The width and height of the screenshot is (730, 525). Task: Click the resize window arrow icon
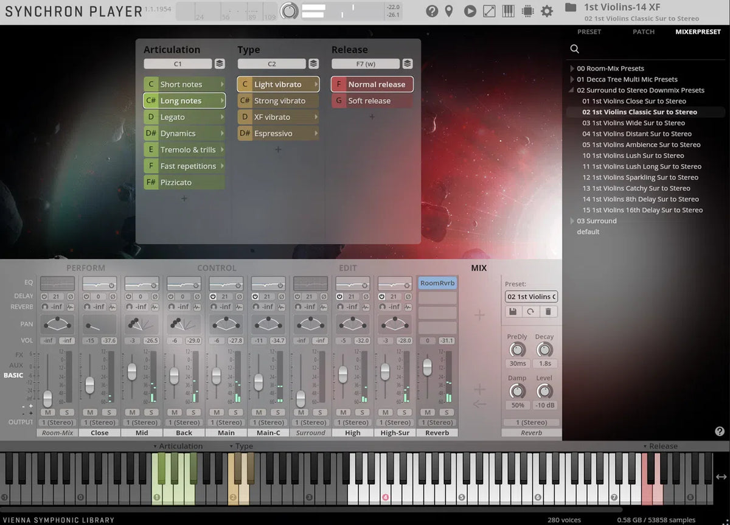click(489, 11)
